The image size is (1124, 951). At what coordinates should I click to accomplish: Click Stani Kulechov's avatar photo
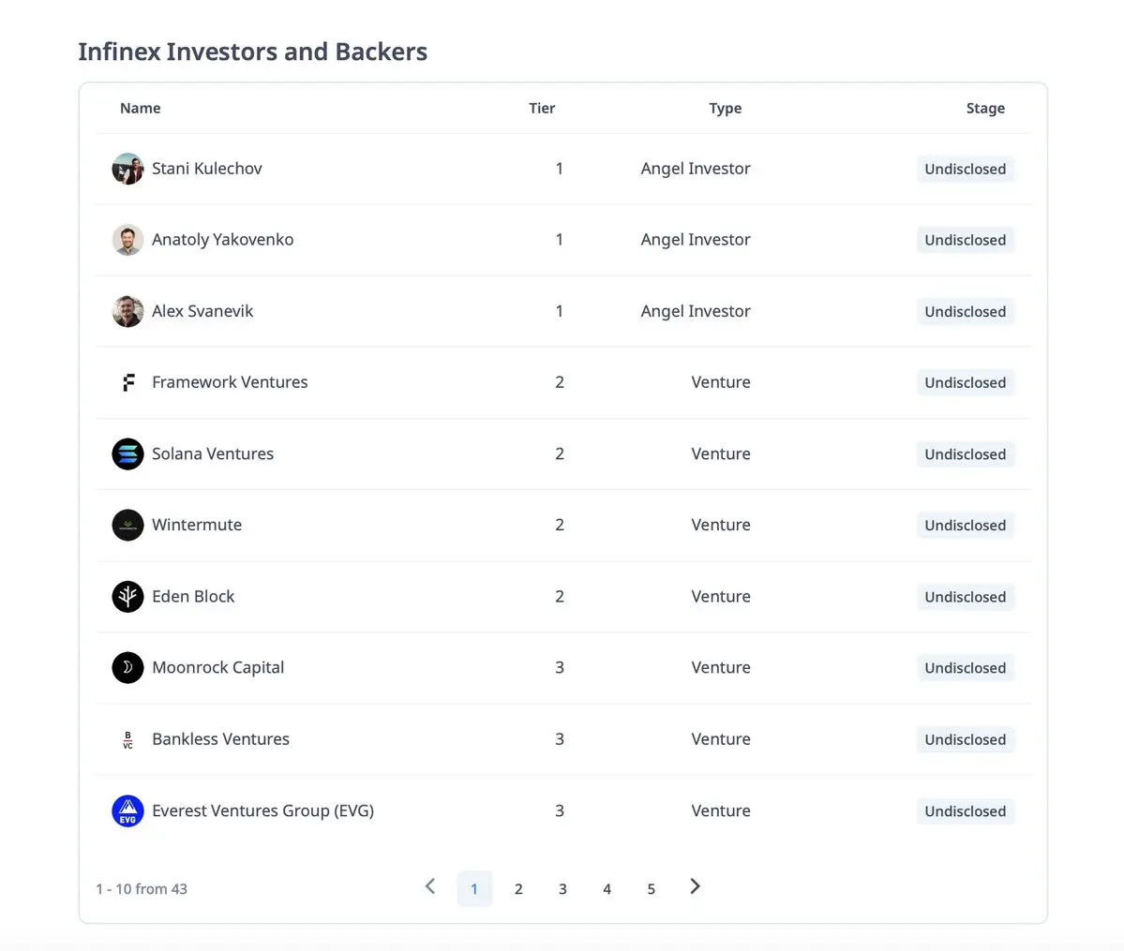coord(127,169)
